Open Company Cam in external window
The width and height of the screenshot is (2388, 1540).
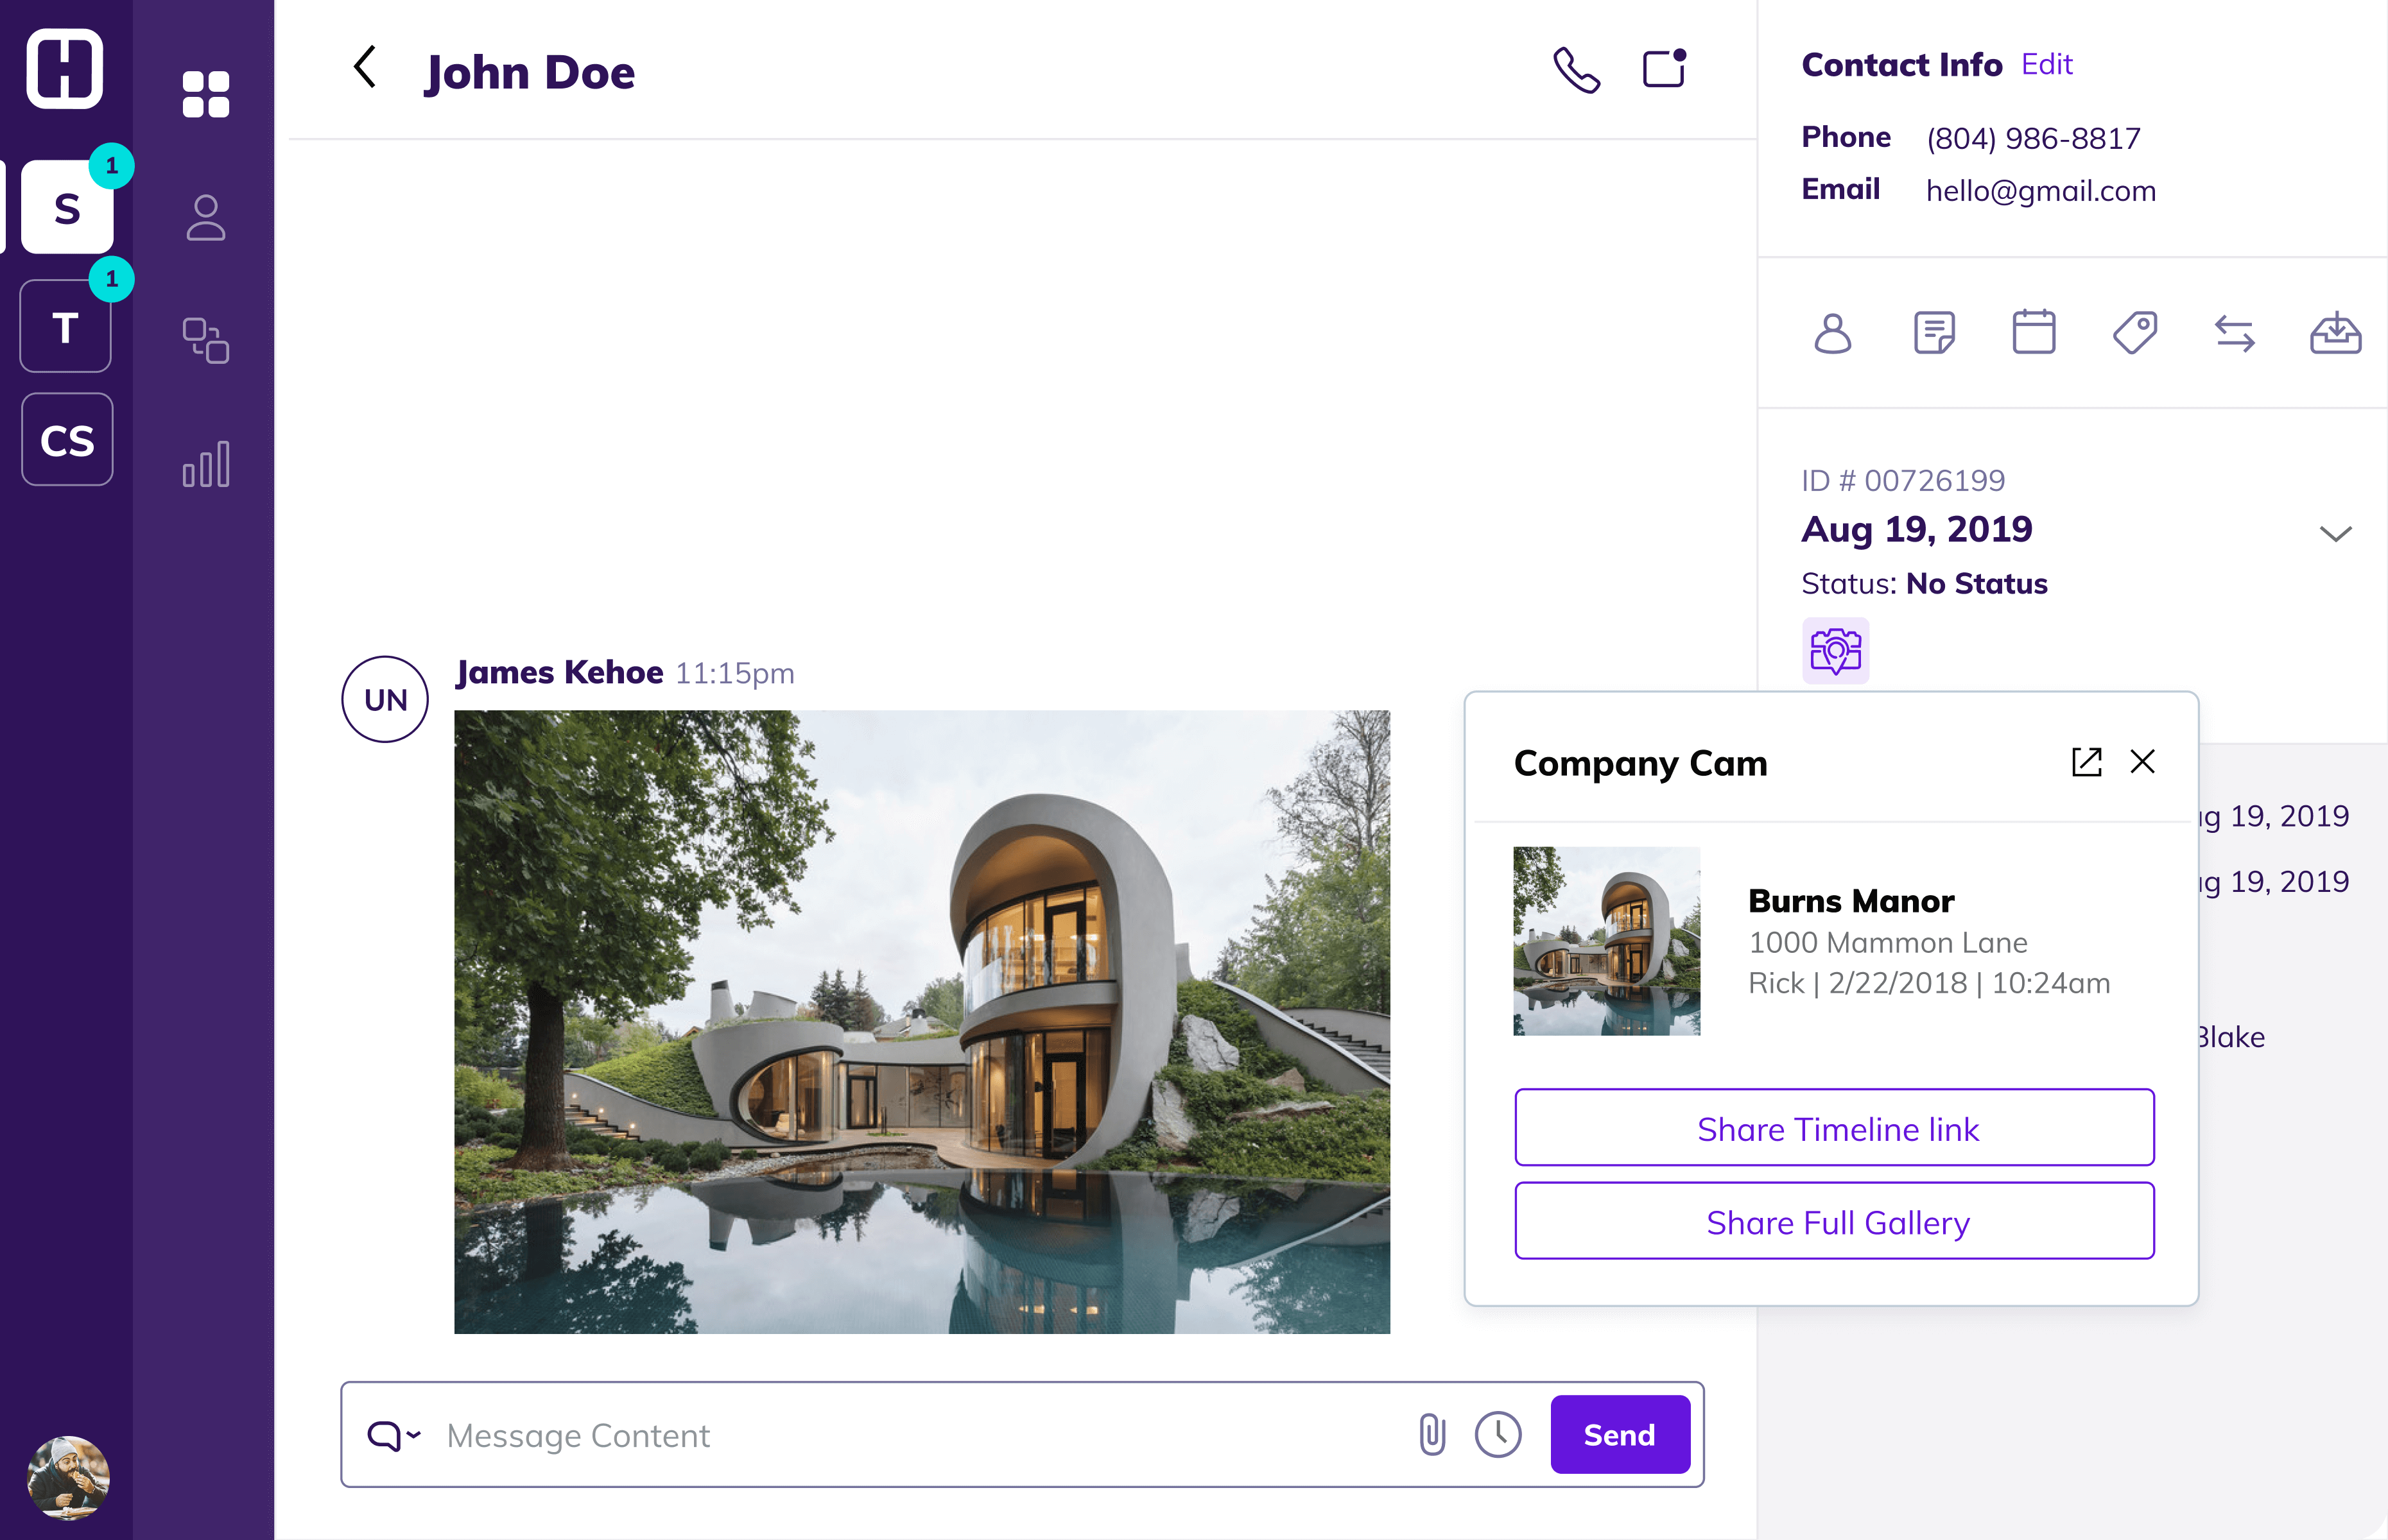tap(2086, 762)
